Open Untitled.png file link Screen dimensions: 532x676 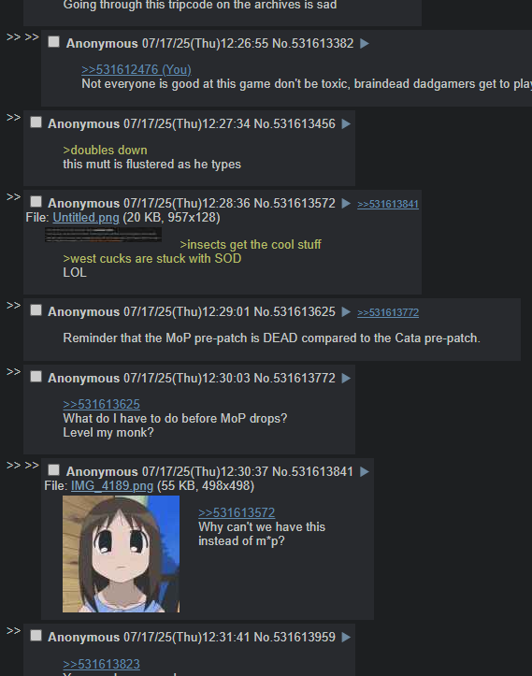(86, 217)
